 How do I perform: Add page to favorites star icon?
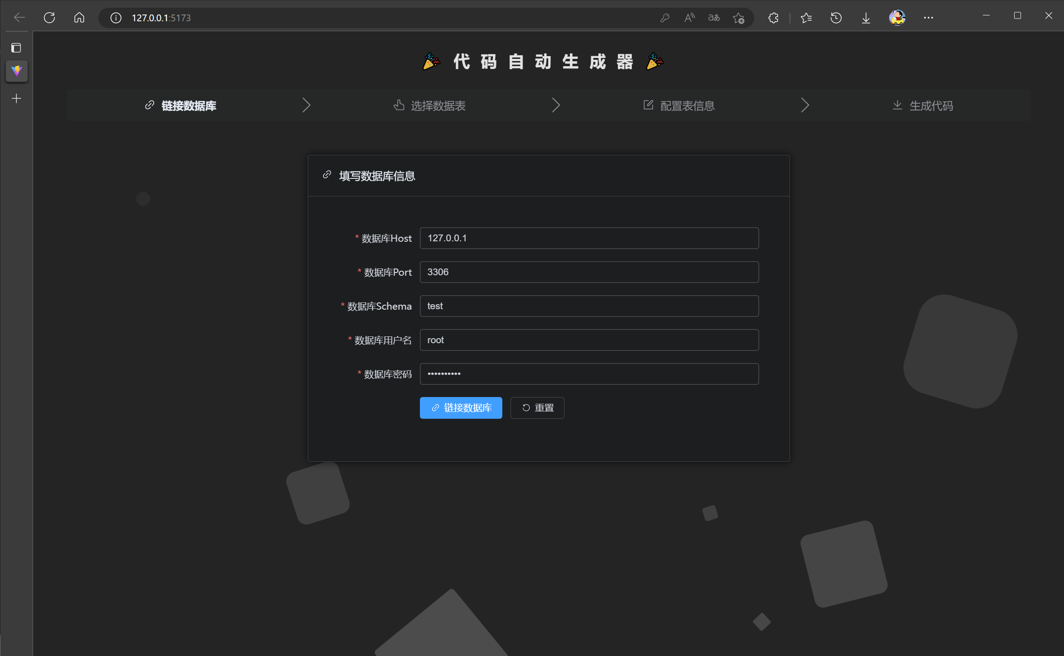[739, 18]
